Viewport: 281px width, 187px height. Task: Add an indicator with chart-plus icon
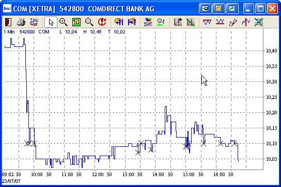click(178, 22)
